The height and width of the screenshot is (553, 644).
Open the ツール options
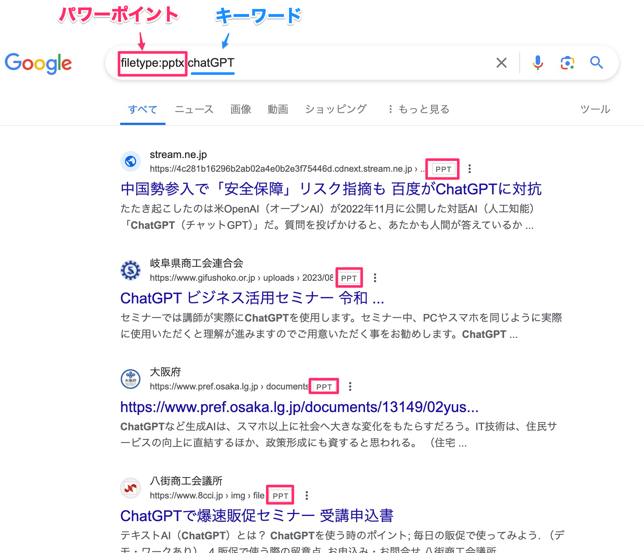click(595, 109)
